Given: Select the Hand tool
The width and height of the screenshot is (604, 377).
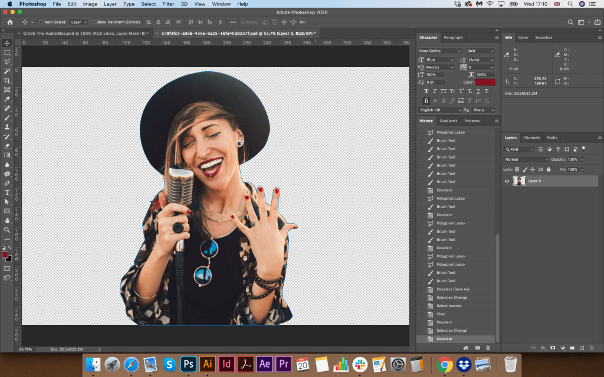Looking at the screenshot, I should tap(7, 220).
